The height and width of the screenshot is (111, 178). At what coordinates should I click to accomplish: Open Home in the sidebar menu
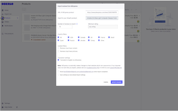click(x=6, y=10)
